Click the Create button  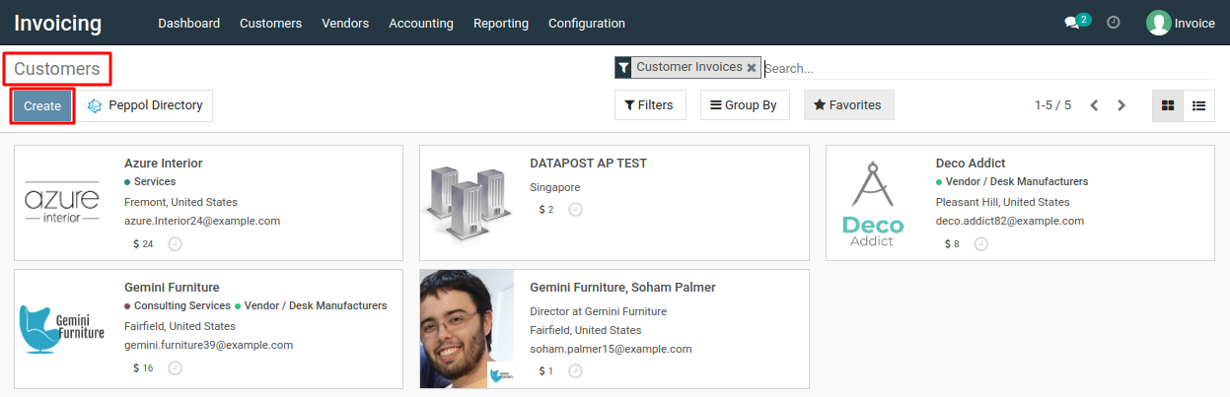tap(42, 106)
